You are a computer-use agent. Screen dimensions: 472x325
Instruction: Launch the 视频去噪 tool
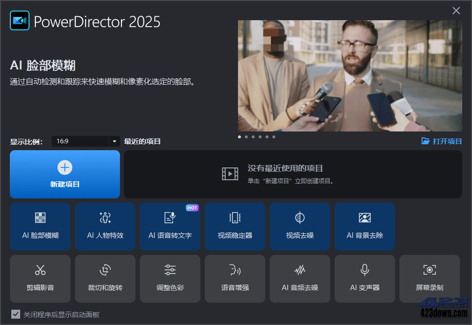tap(300, 227)
